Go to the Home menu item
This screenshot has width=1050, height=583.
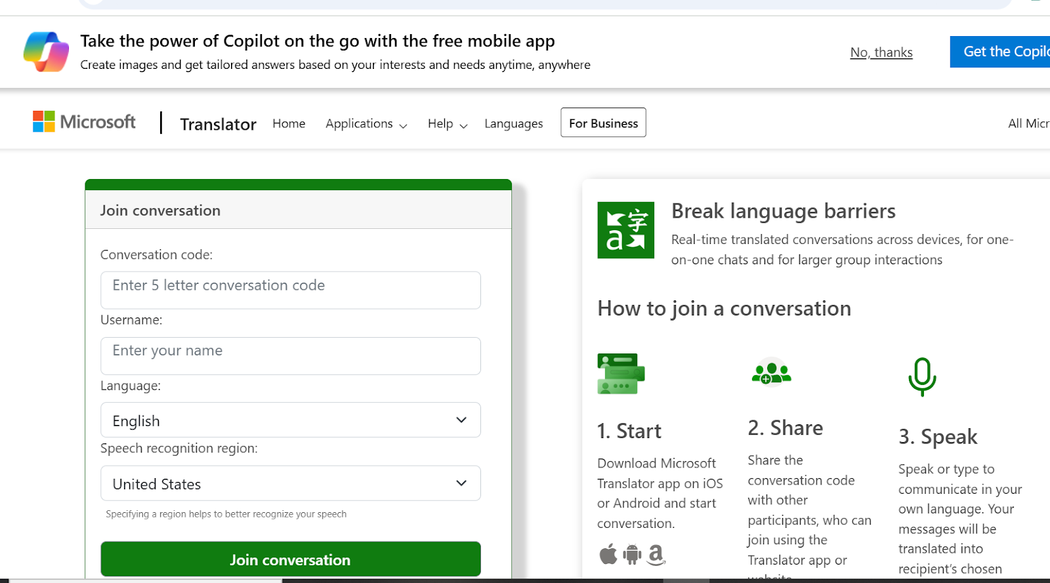coord(289,123)
